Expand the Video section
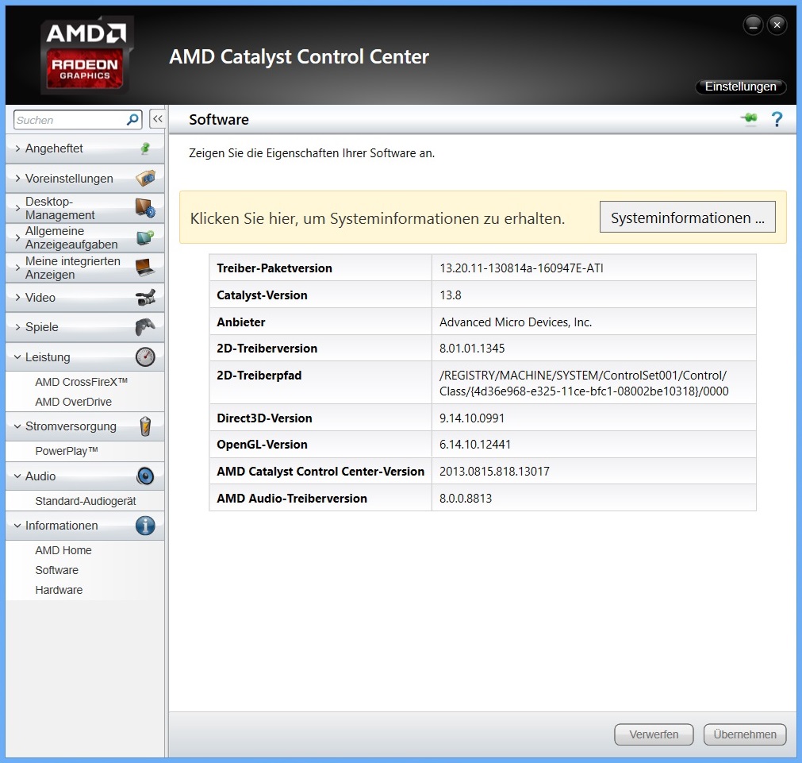Viewport: 802px width, 763px height. [x=18, y=298]
